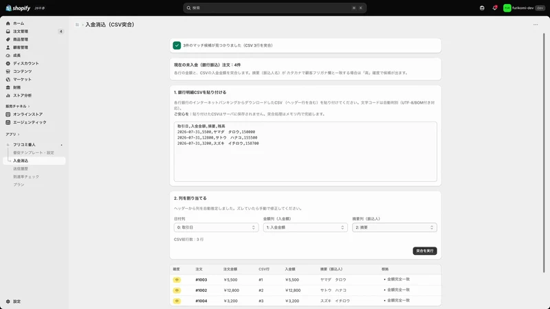Open 到達率チェック in the sidebar

point(26,177)
